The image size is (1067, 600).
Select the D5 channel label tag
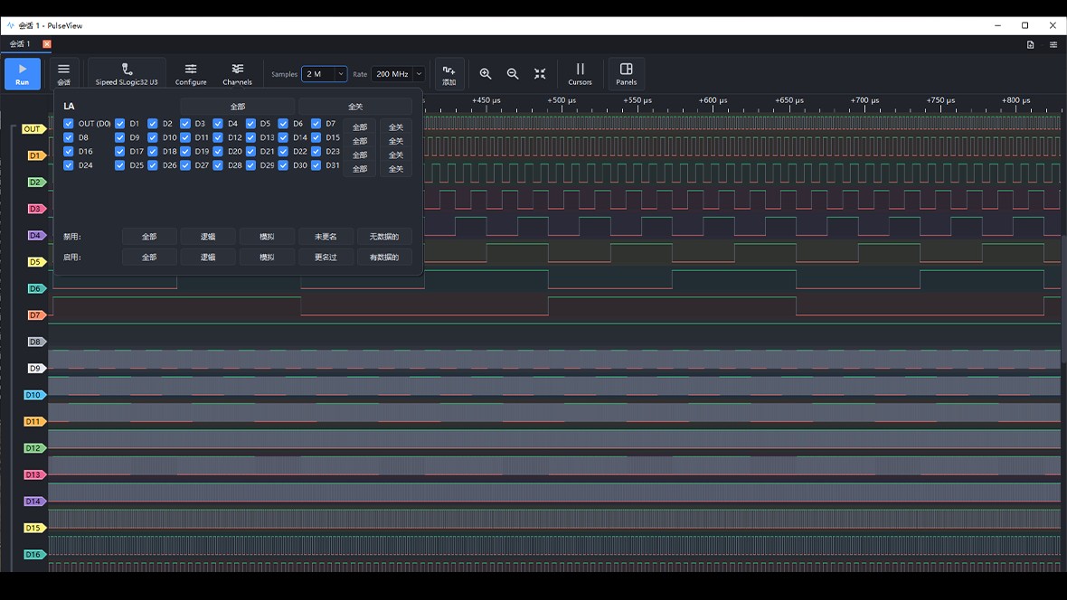point(35,262)
